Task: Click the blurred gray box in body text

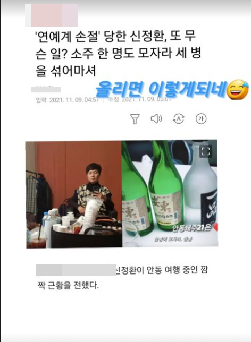Action: 76,270
